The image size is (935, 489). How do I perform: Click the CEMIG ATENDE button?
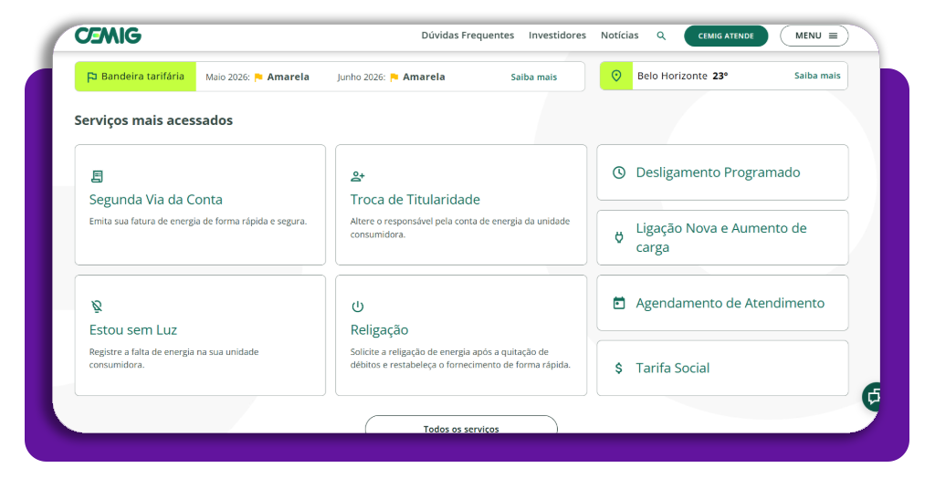[x=726, y=36]
